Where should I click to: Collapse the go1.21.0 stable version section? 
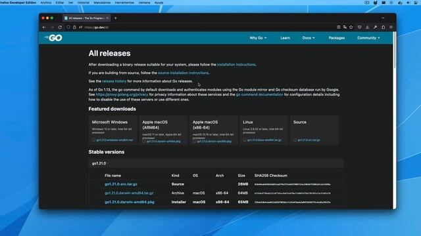tap(216, 163)
